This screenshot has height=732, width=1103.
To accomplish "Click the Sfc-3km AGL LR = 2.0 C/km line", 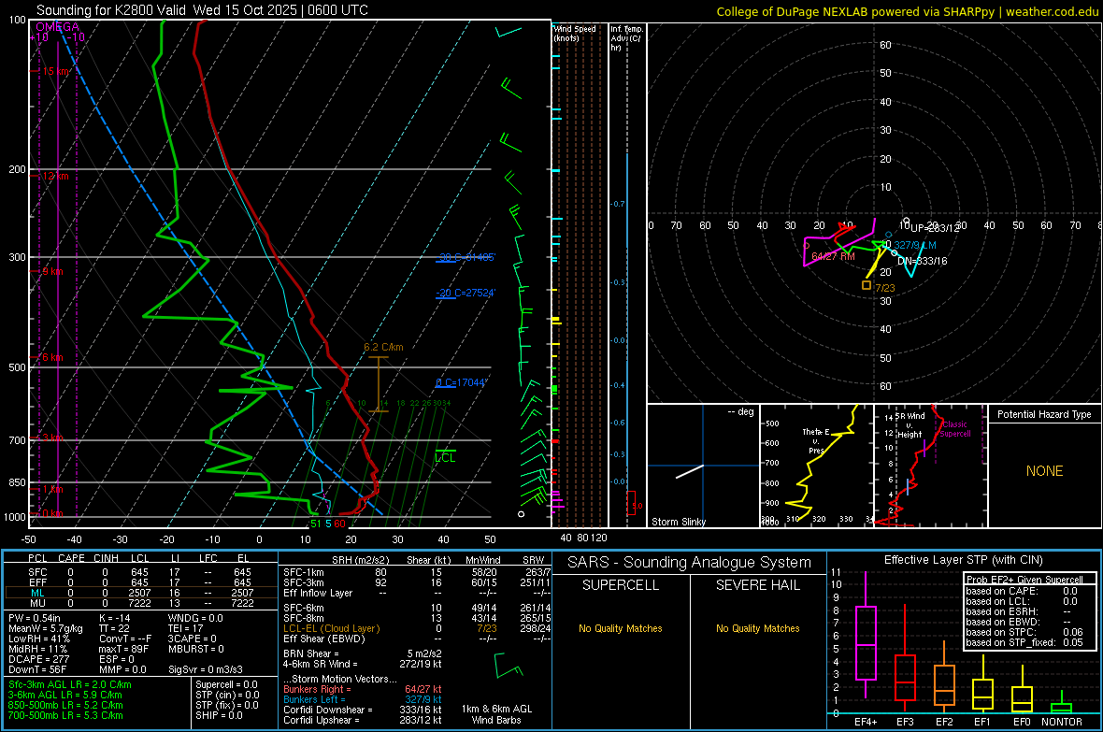I will (x=70, y=684).
